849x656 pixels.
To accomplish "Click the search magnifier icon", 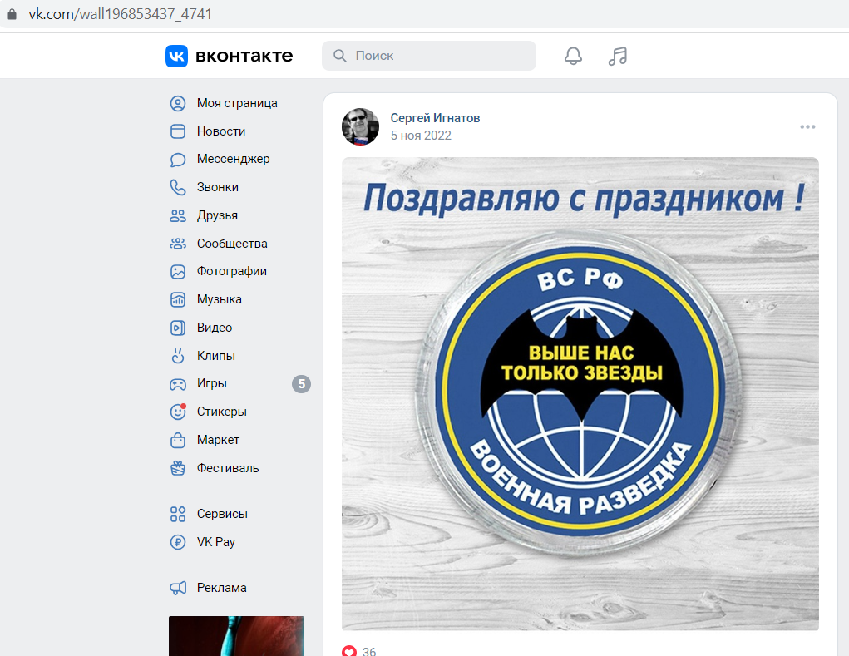I will pyautogui.click(x=340, y=56).
